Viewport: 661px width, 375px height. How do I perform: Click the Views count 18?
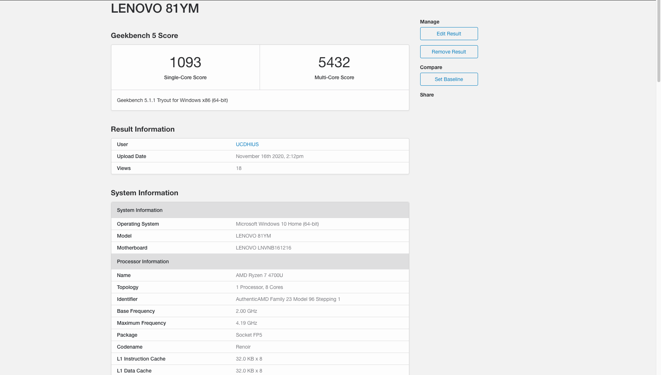tap(239, 168)
